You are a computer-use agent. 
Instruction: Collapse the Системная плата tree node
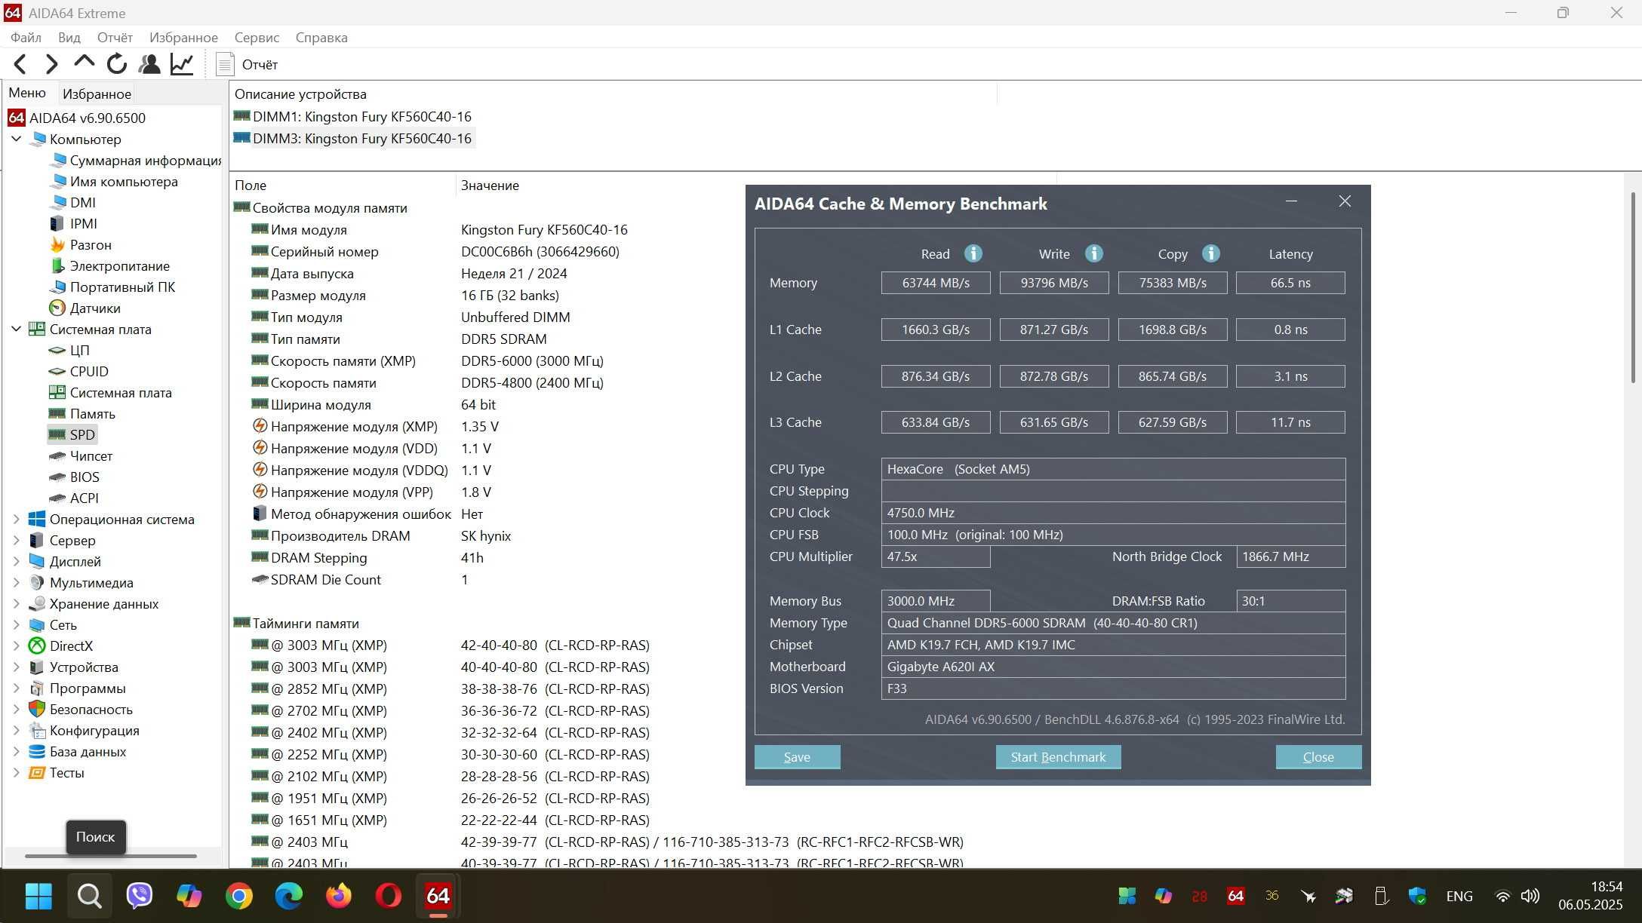[x=16, y=329]
